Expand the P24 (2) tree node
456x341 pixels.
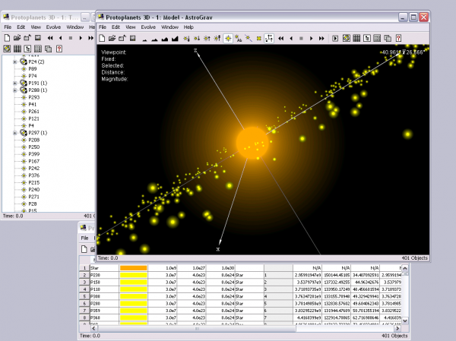pyautogui.click(x=15, y=62)
